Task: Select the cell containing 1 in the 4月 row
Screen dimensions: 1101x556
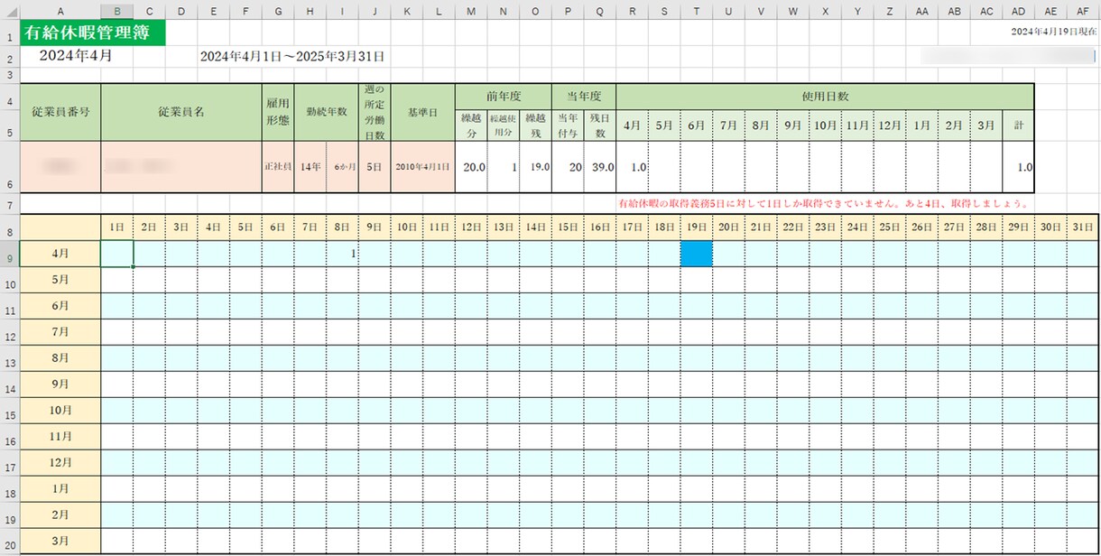Action: 342,254
